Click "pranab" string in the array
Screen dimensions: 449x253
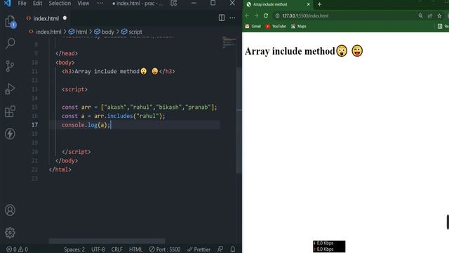point(198,107)
